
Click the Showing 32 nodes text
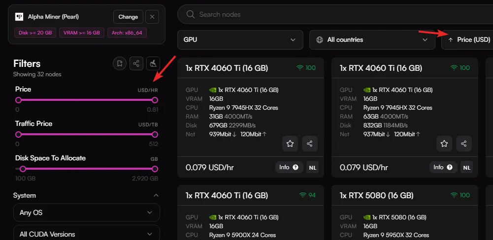(x=37, y=74)
